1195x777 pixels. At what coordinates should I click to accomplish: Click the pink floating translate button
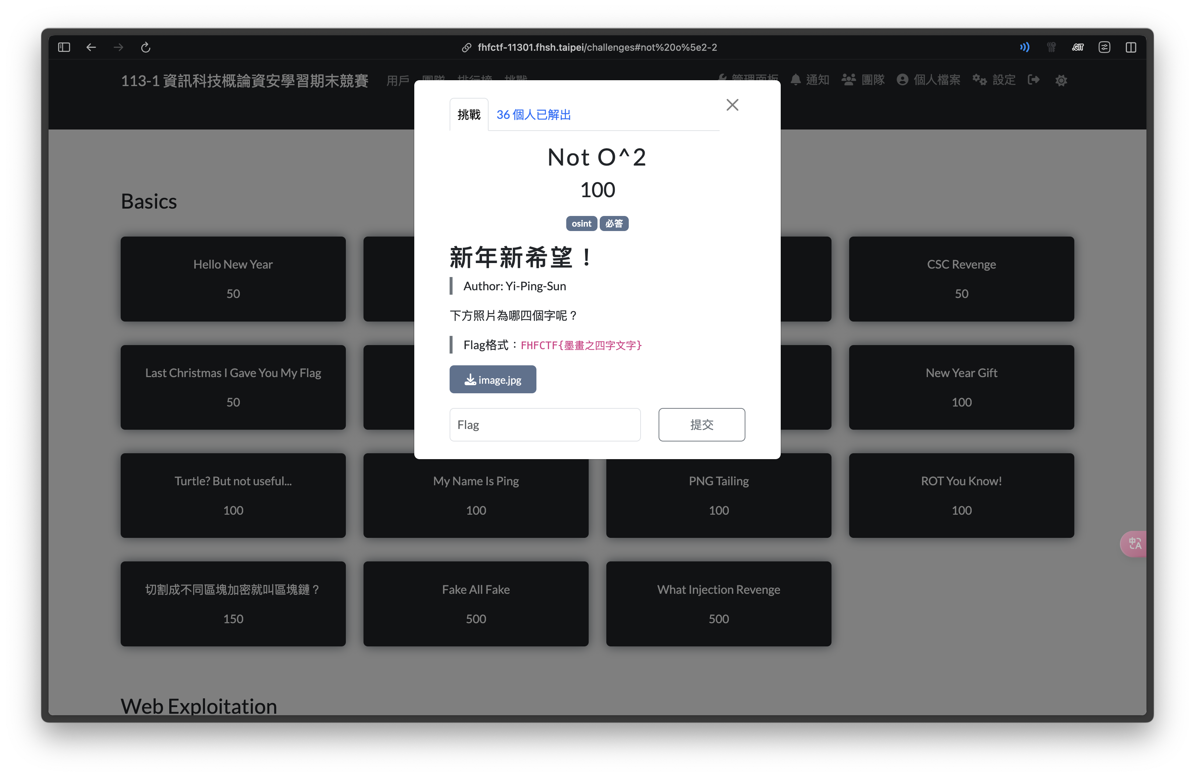[x=1134, y=544]
